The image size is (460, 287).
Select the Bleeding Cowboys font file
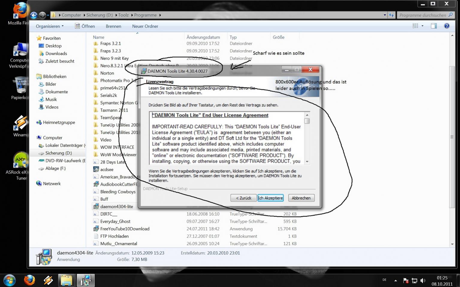pos(118,192)
